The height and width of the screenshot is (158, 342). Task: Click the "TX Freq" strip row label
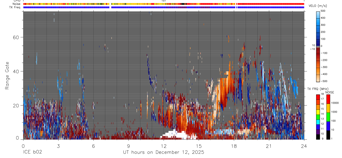15,7
